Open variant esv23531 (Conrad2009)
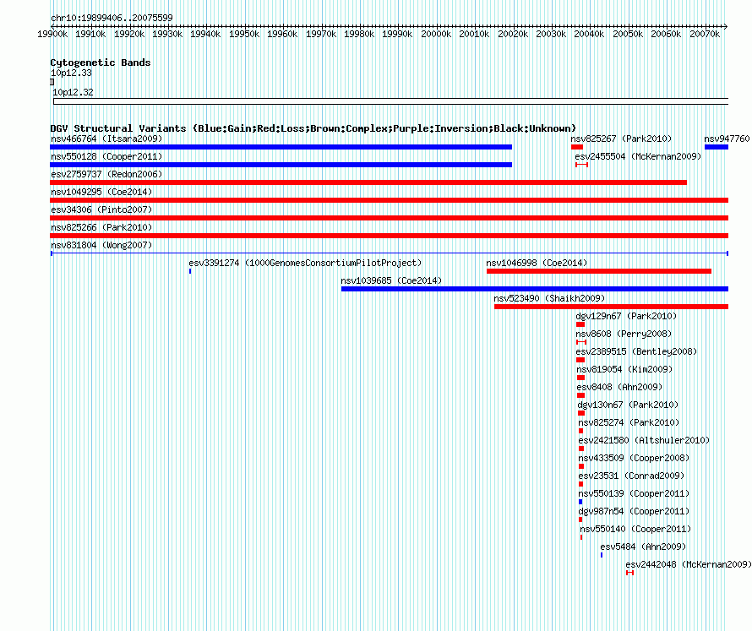The height and width of the screenshot is (631, 752). point(631,476)
